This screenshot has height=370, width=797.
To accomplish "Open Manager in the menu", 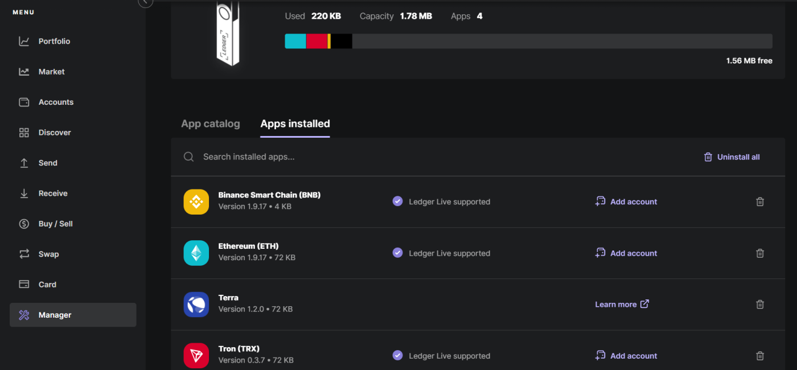I will [x=73, y=315].
